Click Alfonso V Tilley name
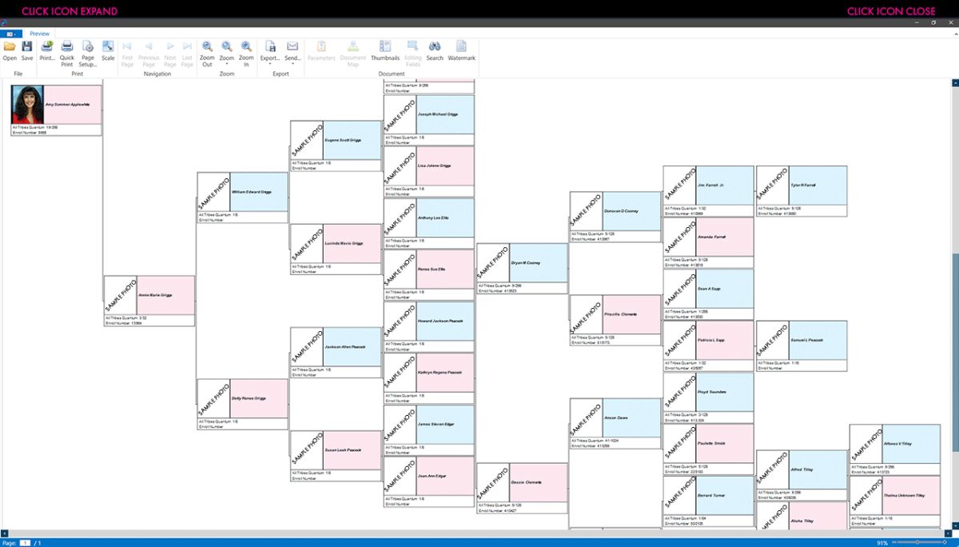959x547 pixels. 897,443
